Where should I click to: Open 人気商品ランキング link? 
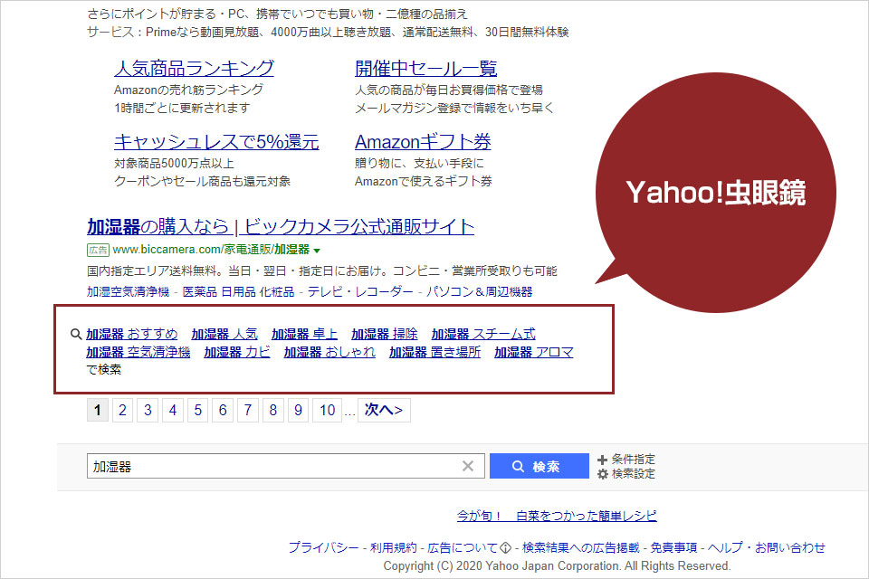(x=194, y=68)
